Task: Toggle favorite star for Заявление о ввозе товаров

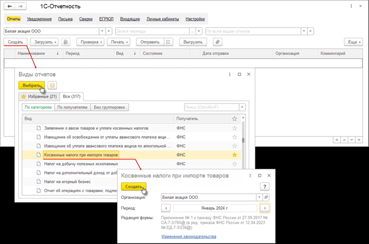Action: 235,129
